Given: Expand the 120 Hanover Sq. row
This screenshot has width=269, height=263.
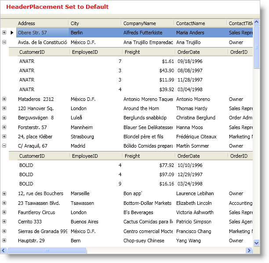Looking at the screenshot, I should tap(4, 108).
